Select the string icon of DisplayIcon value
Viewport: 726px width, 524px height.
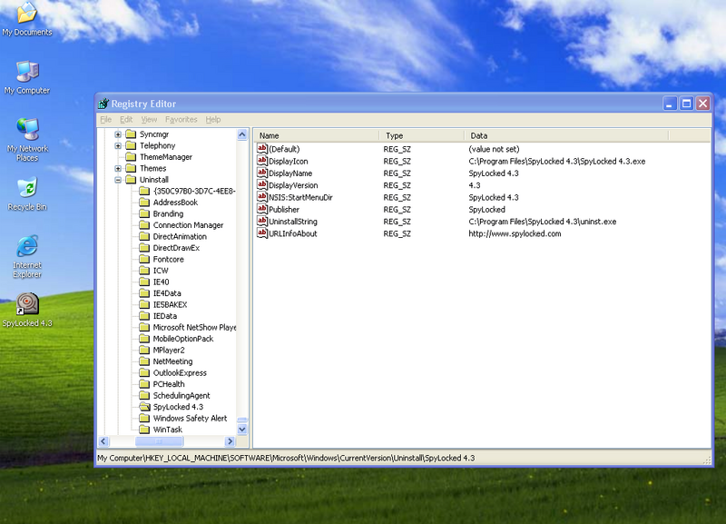(262, 161)
